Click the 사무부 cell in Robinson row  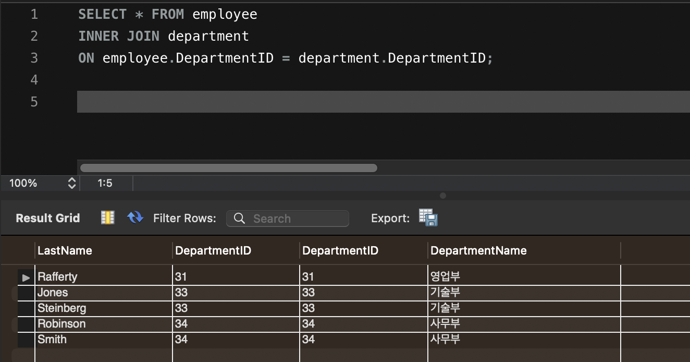click(x=524, y=324)
